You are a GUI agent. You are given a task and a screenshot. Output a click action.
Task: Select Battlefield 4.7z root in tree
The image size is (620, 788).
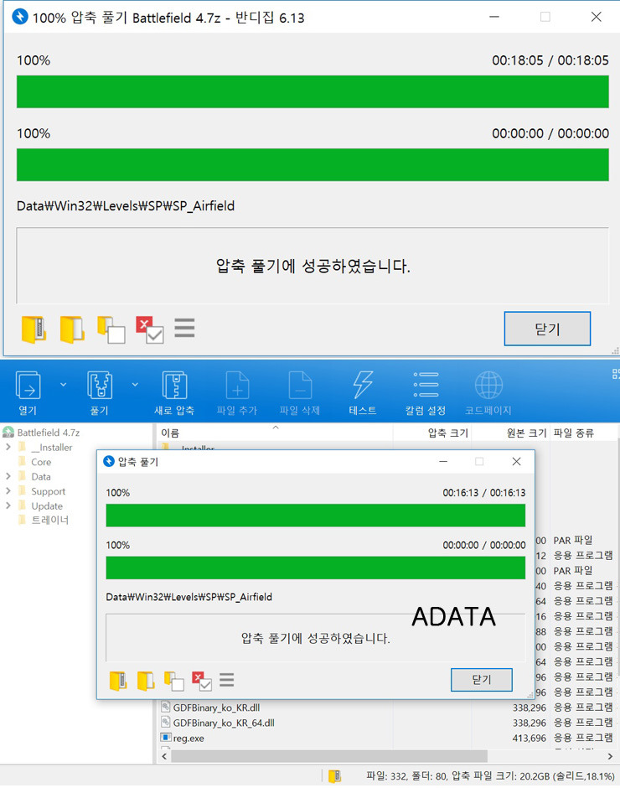(48, 433)
